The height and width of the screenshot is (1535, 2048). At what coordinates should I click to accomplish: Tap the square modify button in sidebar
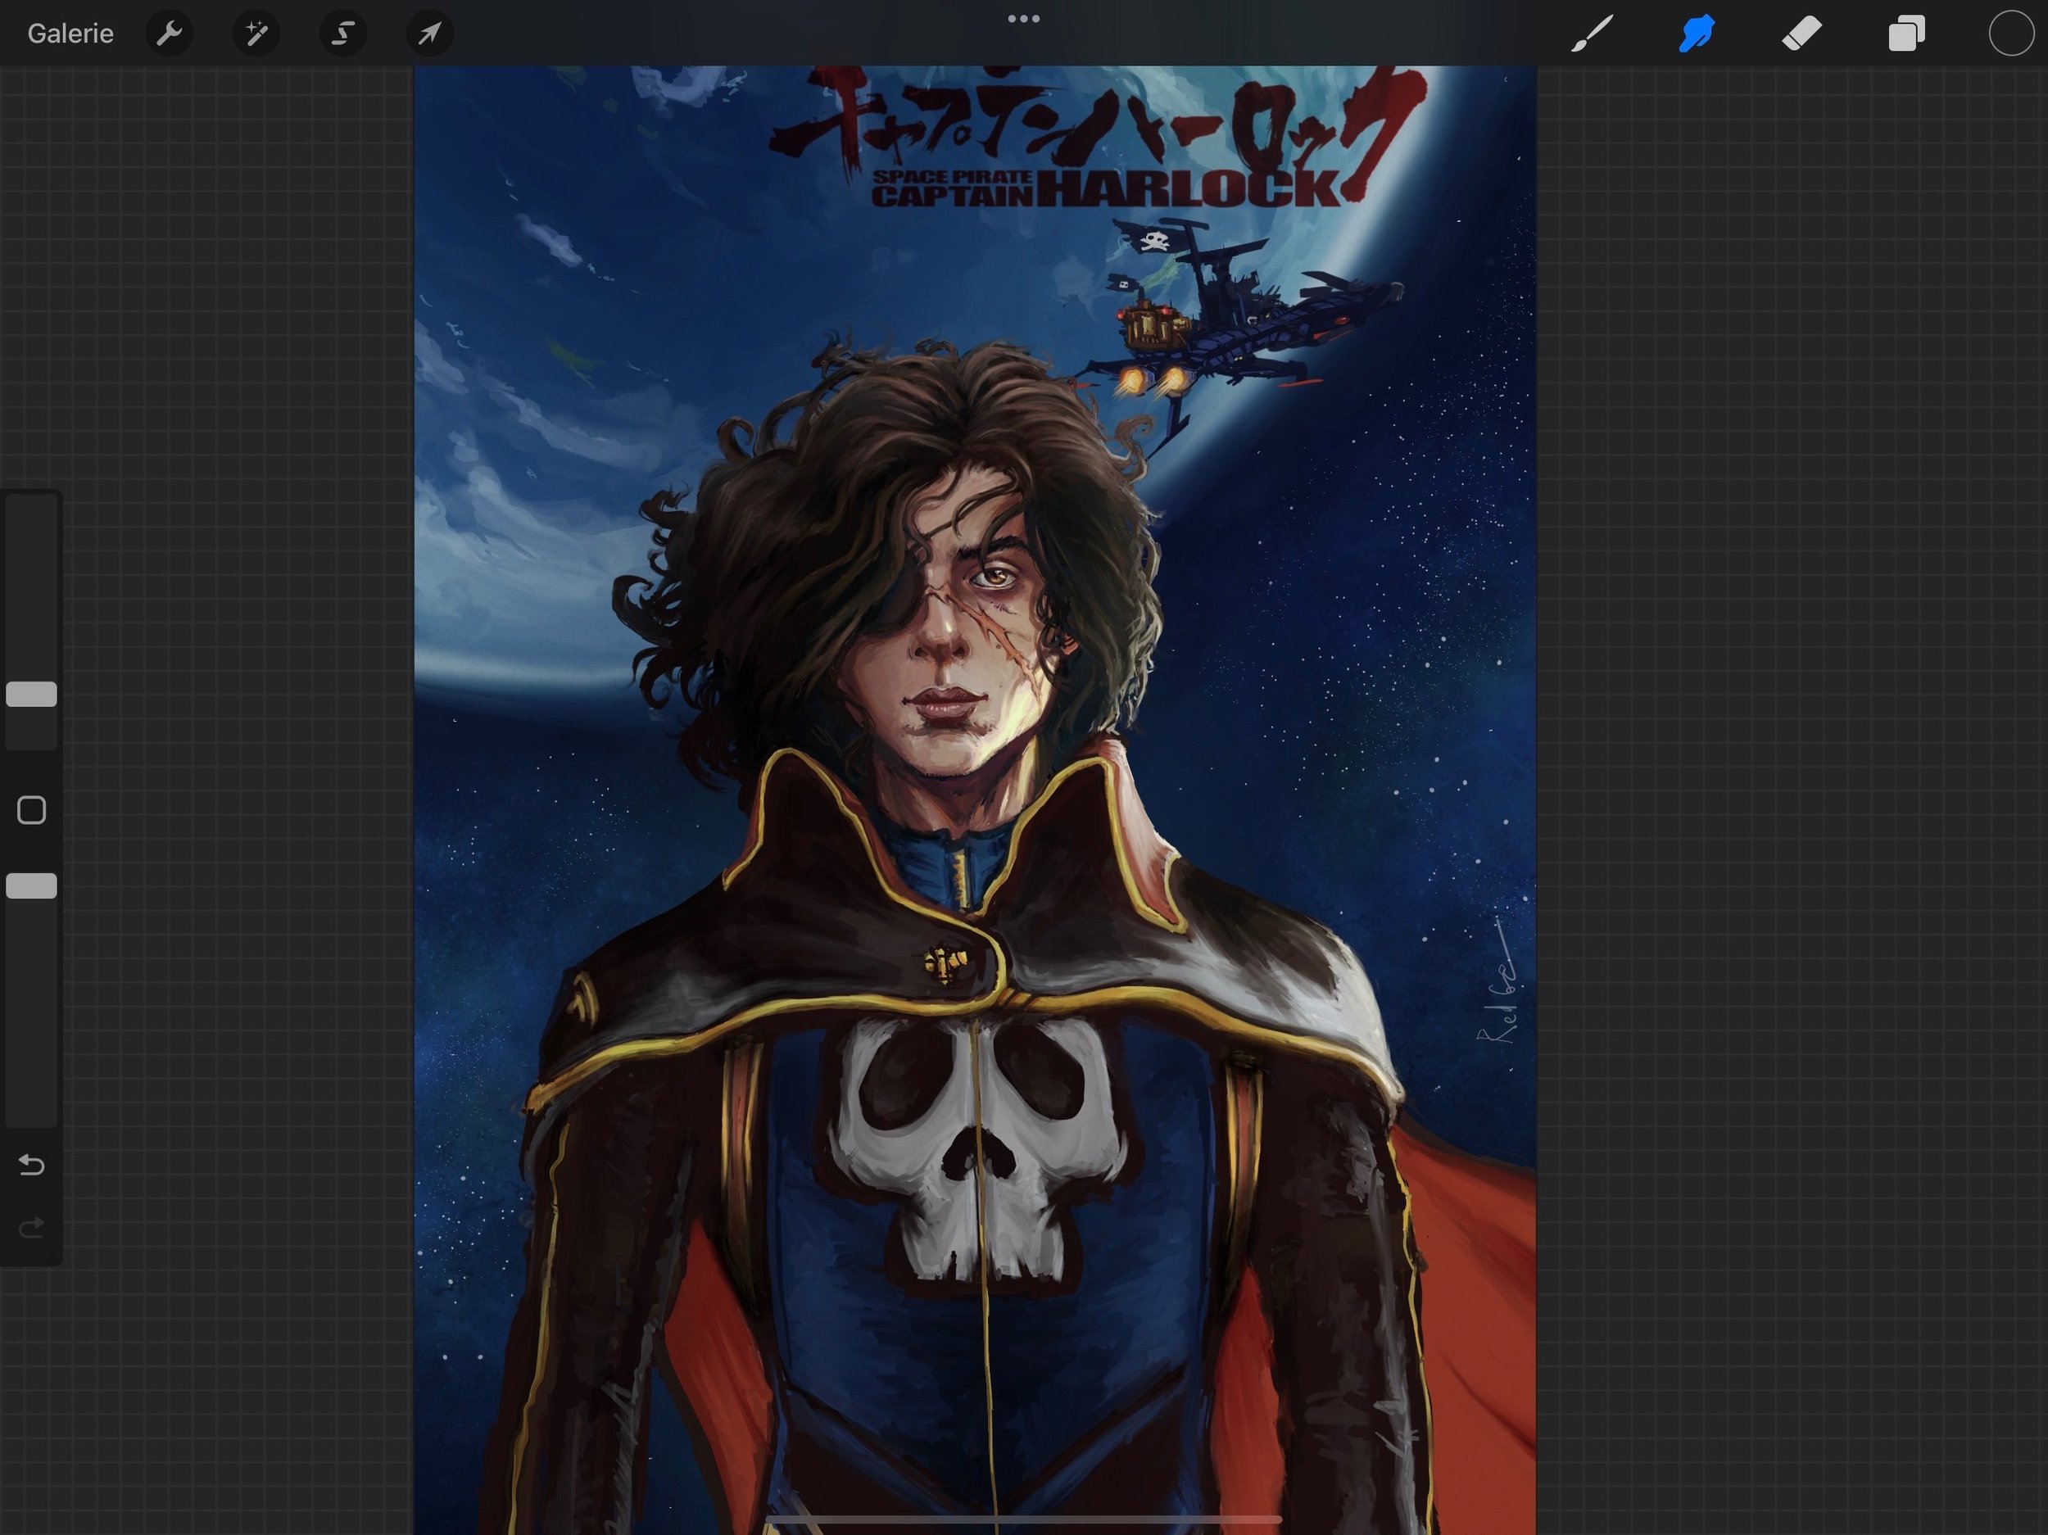point(31,810)
